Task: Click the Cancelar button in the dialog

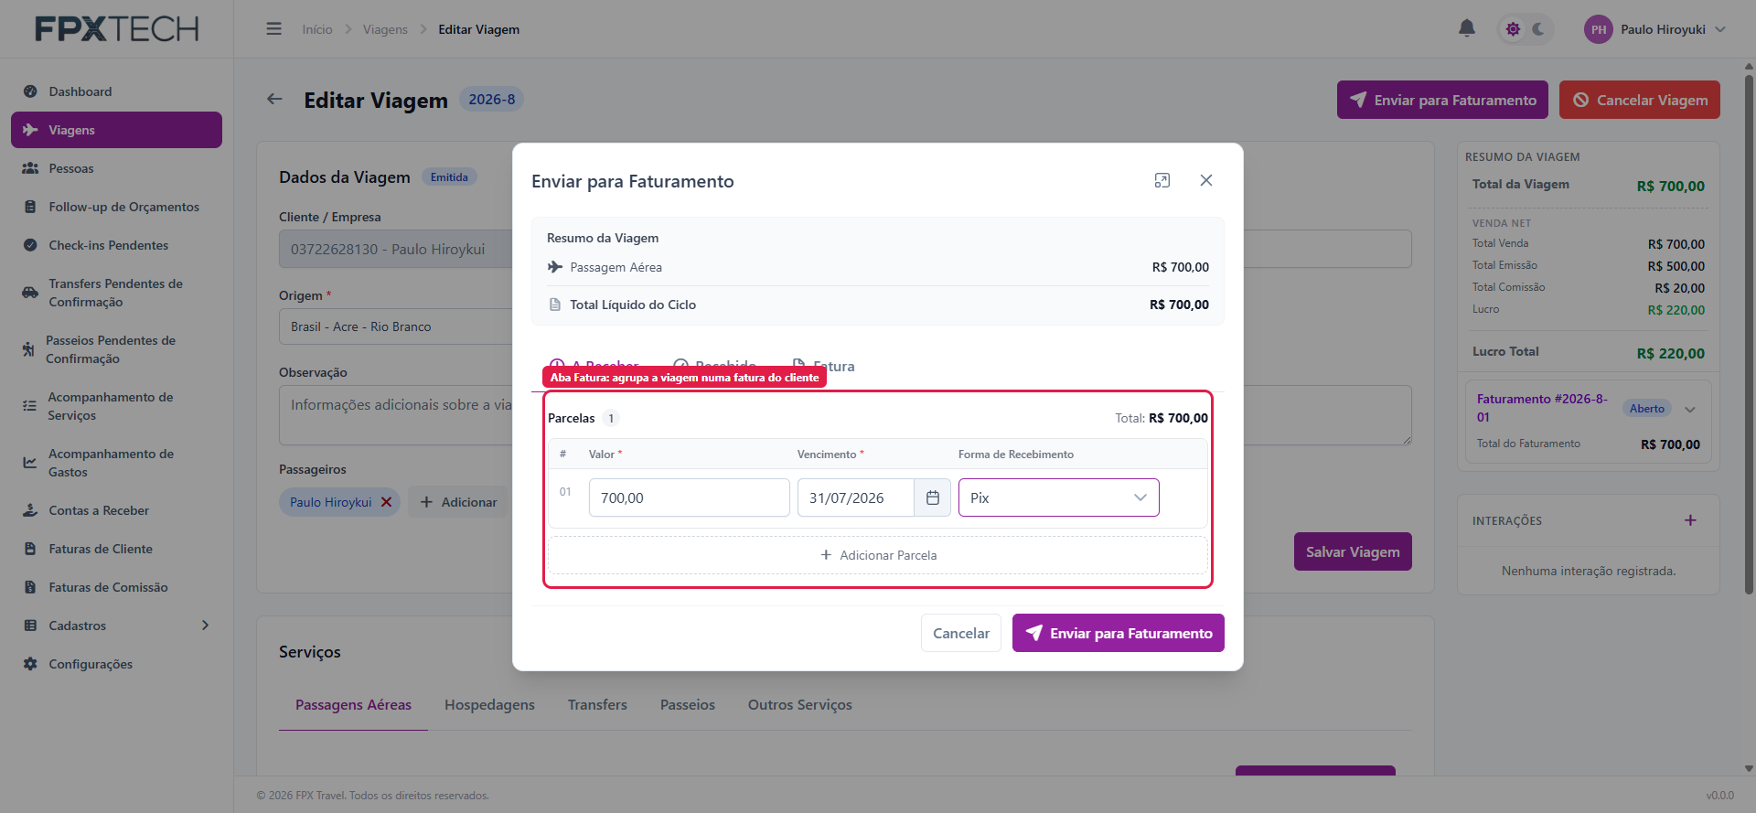Action: click(960, 633)
